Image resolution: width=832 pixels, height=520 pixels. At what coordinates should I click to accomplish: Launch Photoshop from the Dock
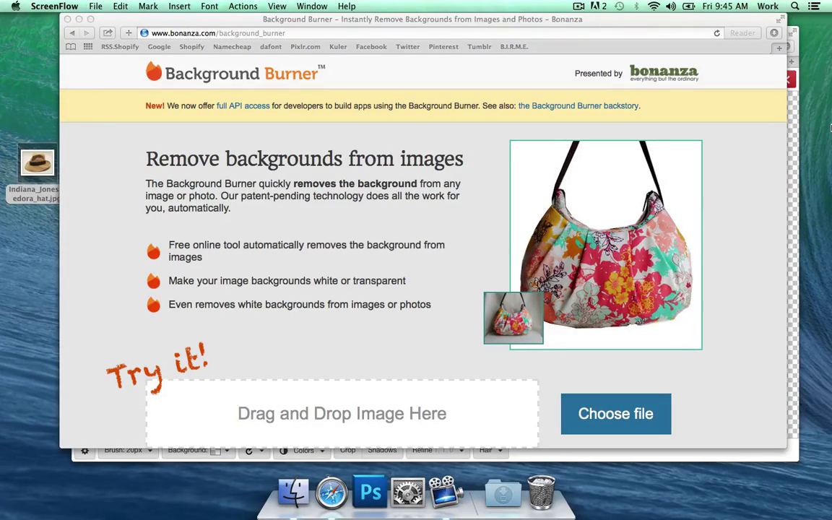(370, 491)
